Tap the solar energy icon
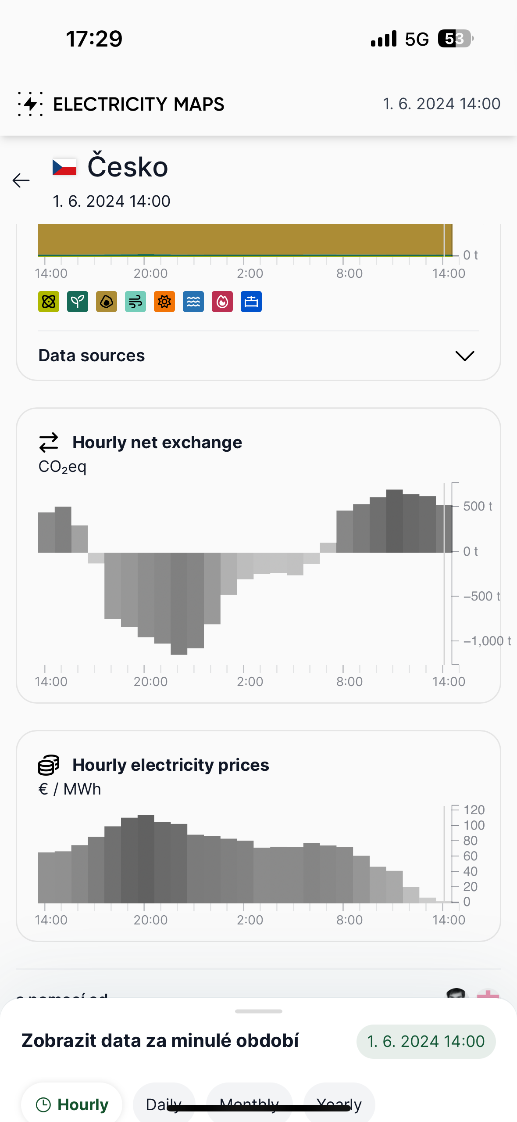The height and width of the screenshot is (1122, 517). tap(164, 302)
